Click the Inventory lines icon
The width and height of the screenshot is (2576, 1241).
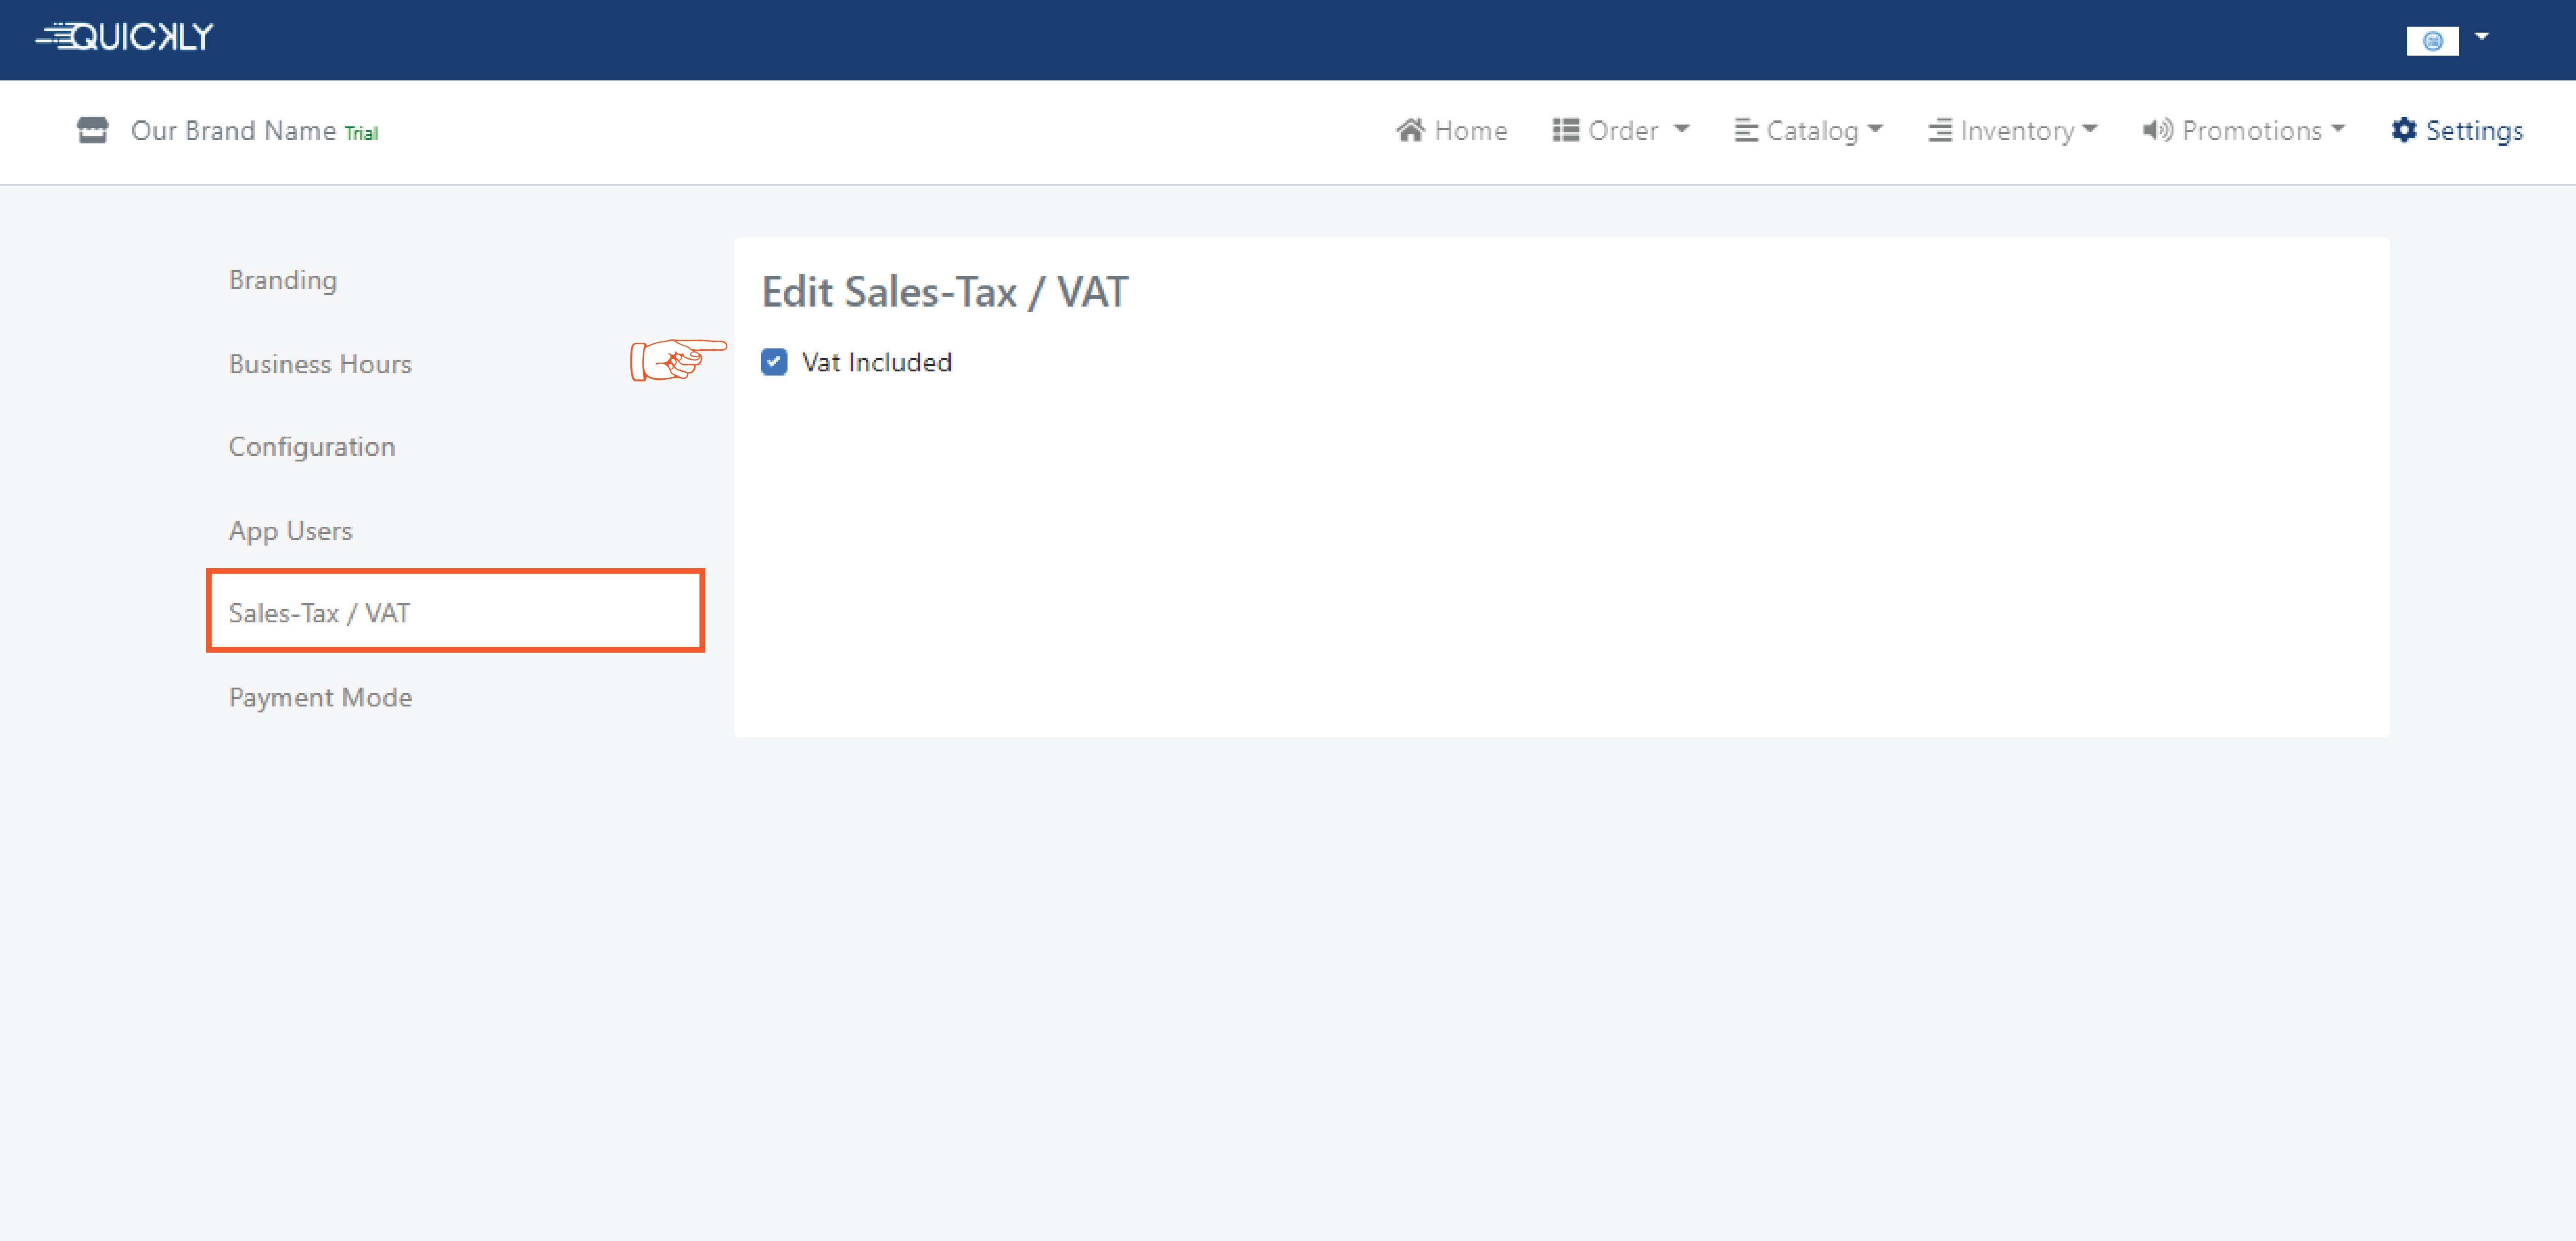tap(1939, 131)
